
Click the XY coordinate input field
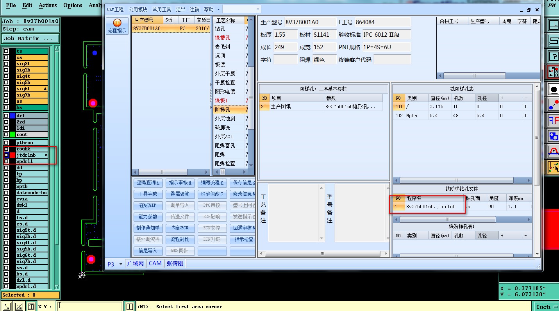pyautogui.click(x=90, y=306)
